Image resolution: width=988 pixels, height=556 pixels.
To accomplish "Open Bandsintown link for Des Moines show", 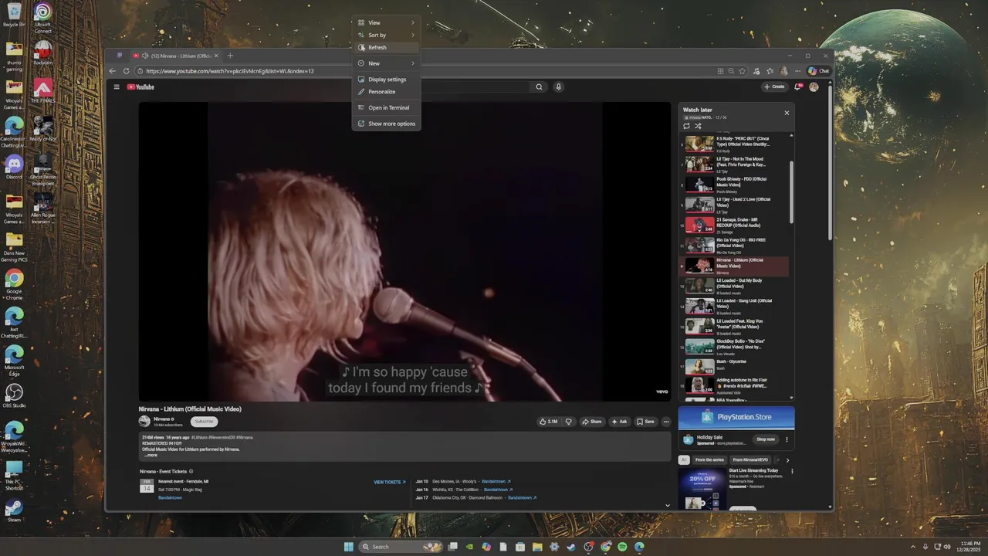I will (x=496, y=481).
